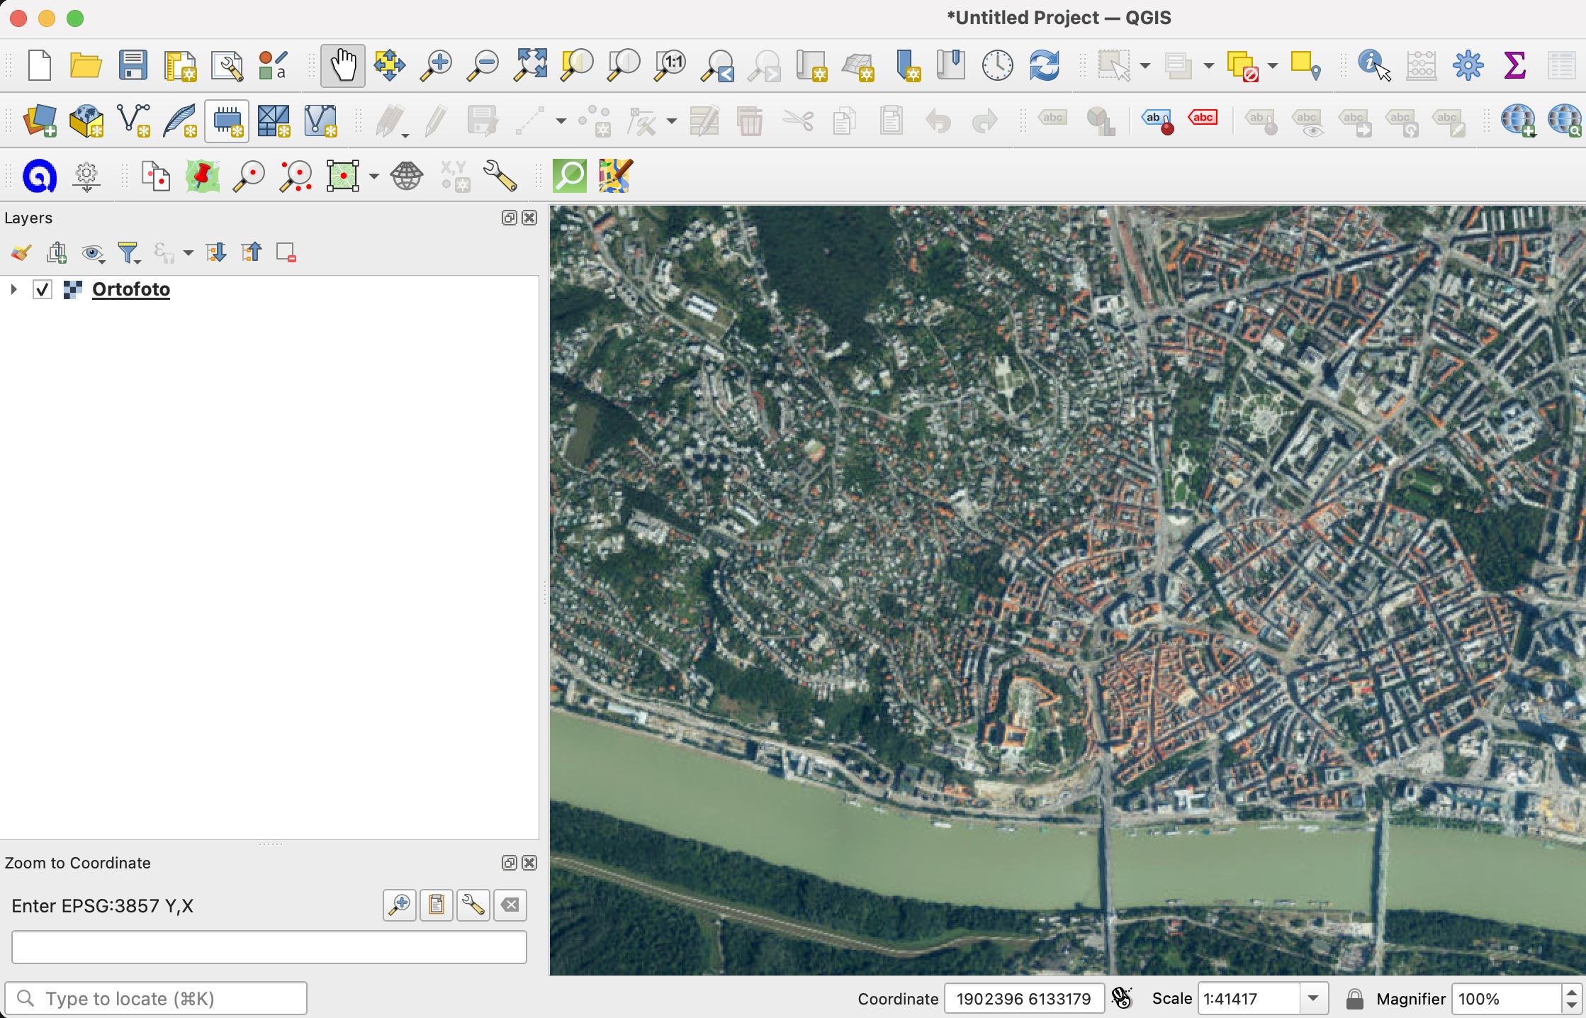
Task: Click Zoom to Coordinate magnifier button
Action: tap(400, 905)
